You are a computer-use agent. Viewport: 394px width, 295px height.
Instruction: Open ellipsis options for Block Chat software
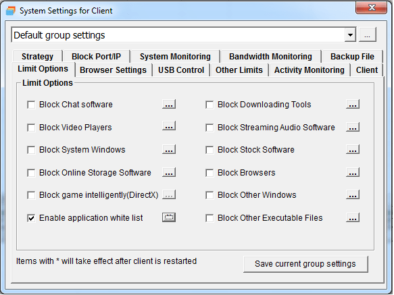(x=169, y=104)
